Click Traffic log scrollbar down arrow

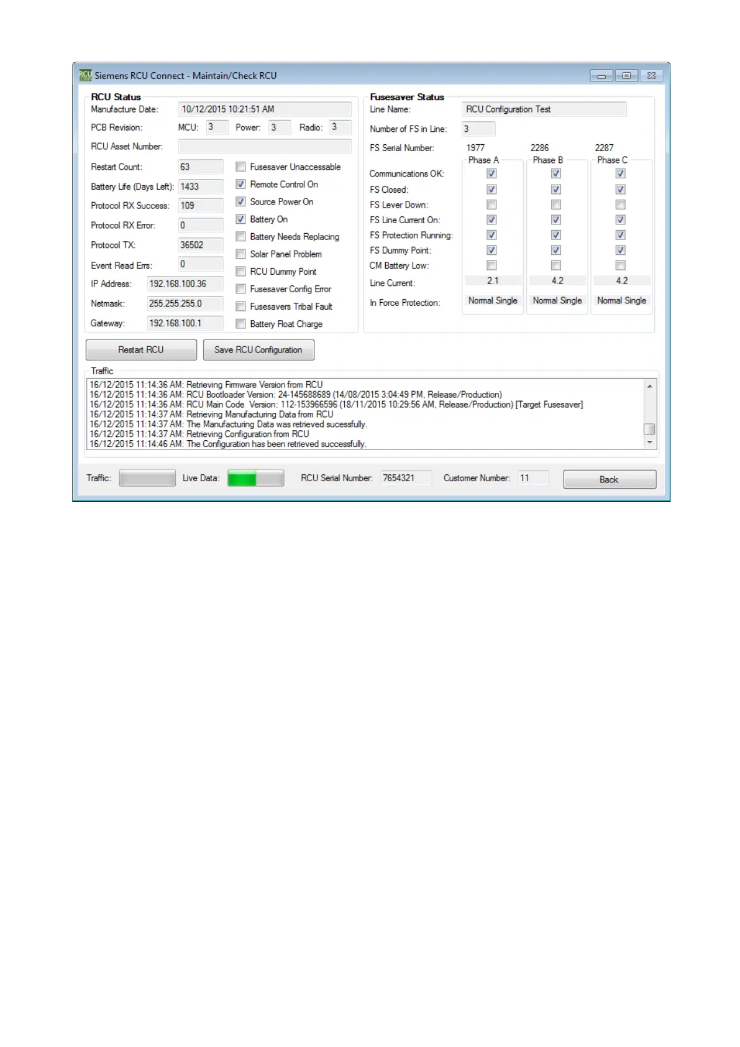pos(649,443)
